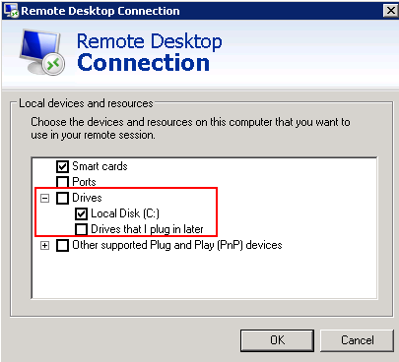Viewport: 399px width, 362px height.
Task: Click the title bar Remote Desktop icon
Action: tap(11, 11)
